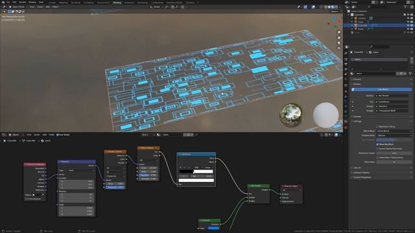
Task: Open the green Object Data properties tab
Action: (346, 116)
